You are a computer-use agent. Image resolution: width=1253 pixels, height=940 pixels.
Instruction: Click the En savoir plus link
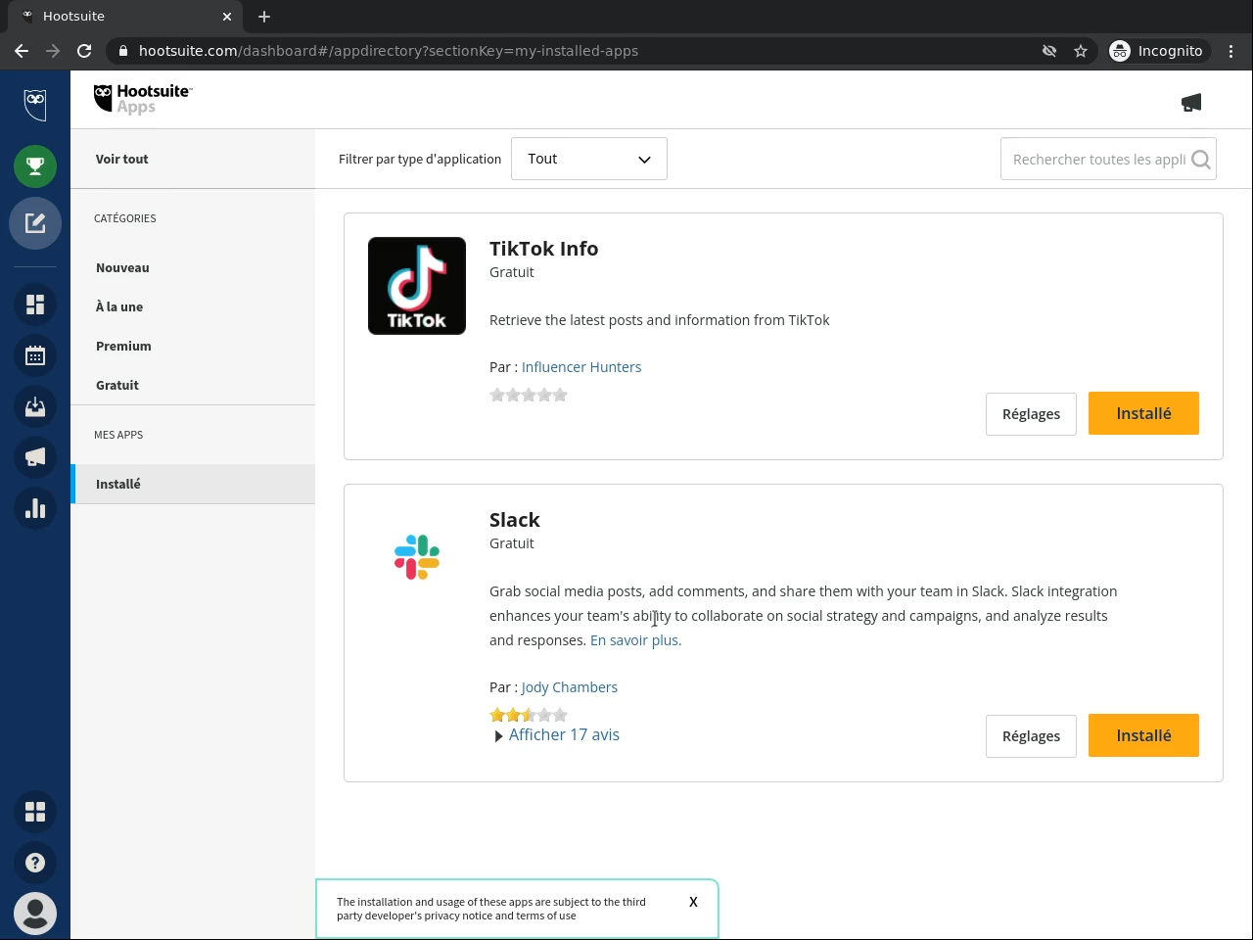pyautogui.click(x=635, y=640)
